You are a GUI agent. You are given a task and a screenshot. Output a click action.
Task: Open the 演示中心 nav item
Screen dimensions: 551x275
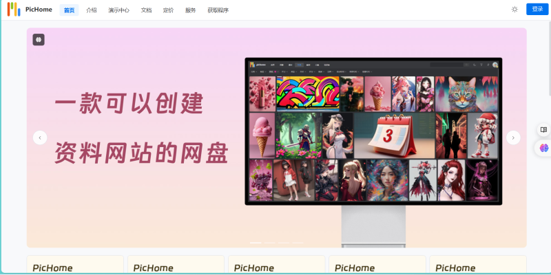coord(118,10)
